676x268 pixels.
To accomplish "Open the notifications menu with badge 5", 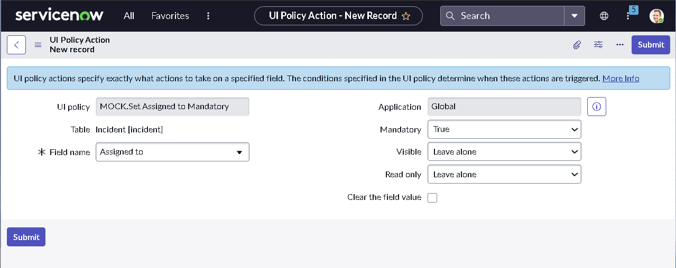I will [628, 14].
